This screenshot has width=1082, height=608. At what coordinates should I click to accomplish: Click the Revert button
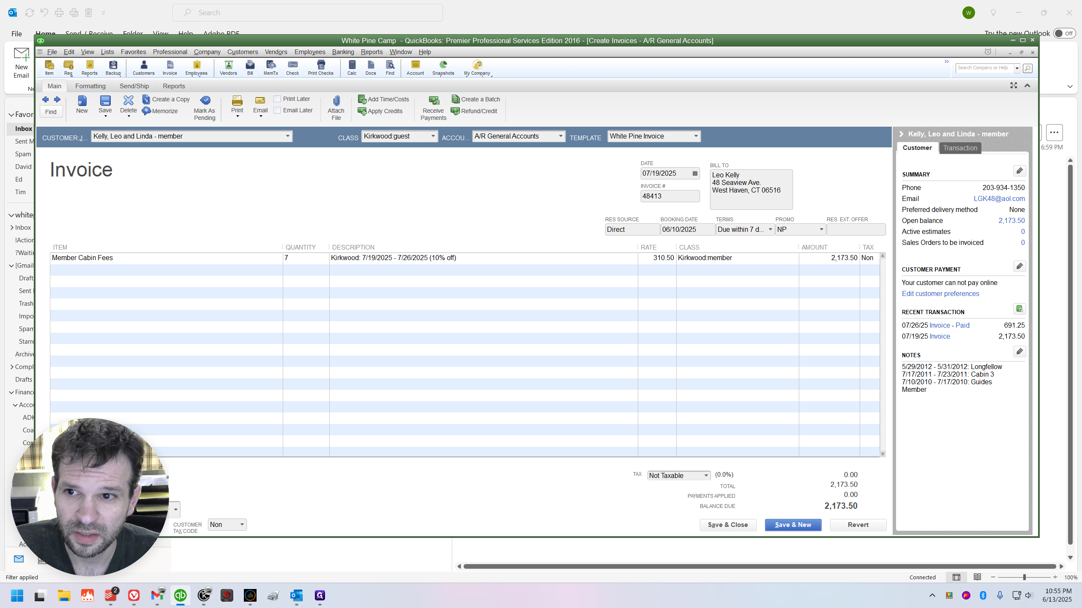858,525
